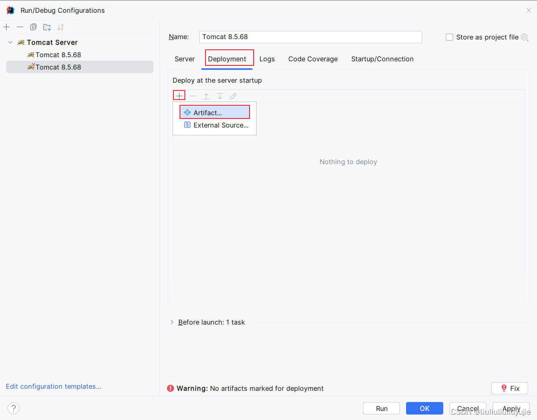This screenshot has height=420, width=537.
Task: Click the Name input field
Action: click(311, 37)
